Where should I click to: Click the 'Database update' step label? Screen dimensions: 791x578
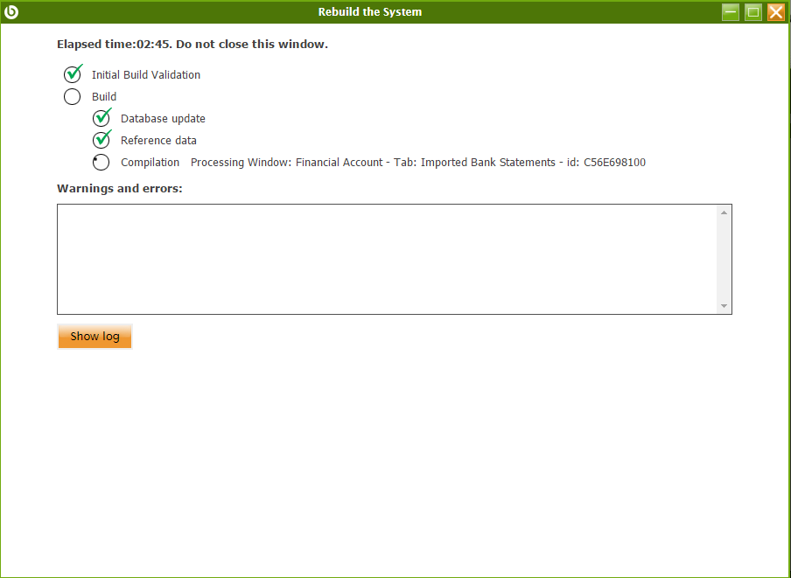click(x=163, y=119)
